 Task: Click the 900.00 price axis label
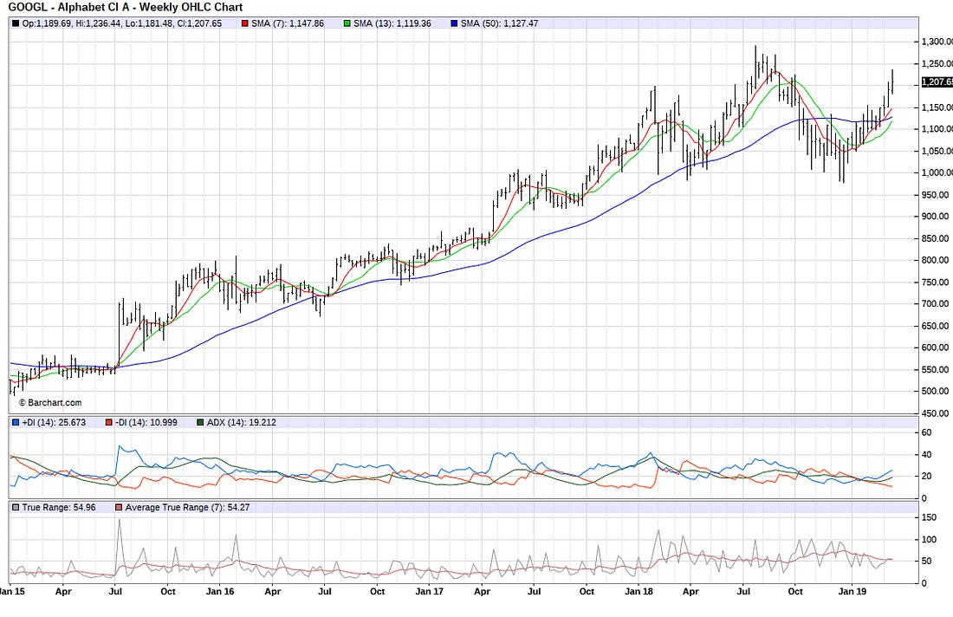click(936, 217)
